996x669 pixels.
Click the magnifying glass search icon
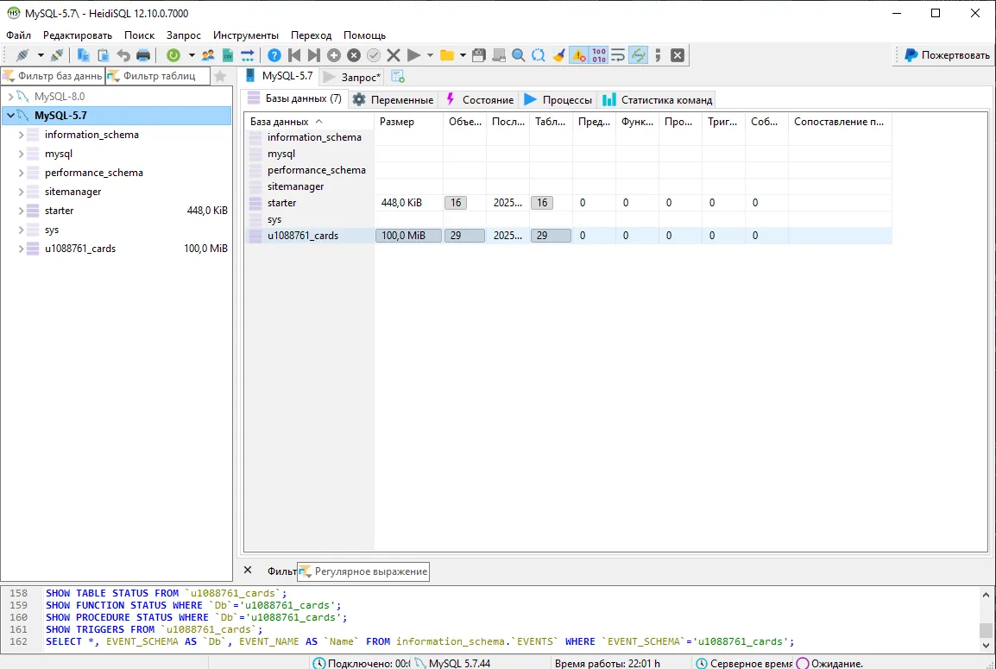pos(519,55)
